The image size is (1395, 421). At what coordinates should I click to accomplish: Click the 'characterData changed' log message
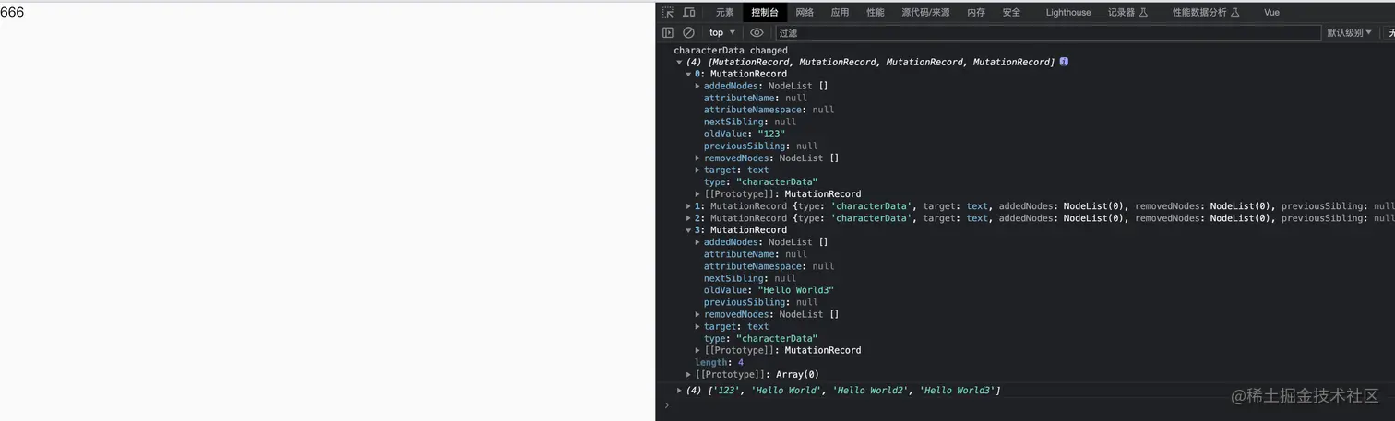[731, 51]
